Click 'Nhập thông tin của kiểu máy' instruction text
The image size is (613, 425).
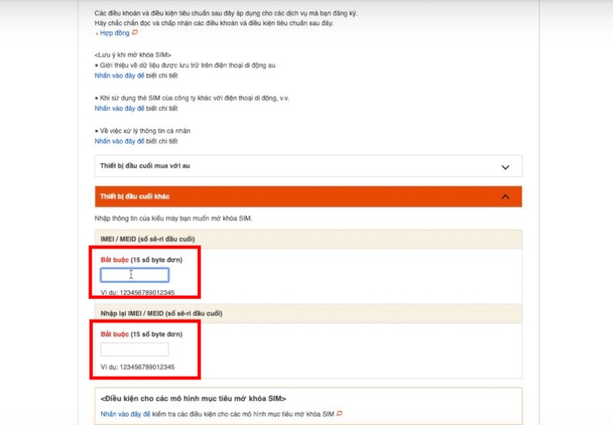pos(173,218)
